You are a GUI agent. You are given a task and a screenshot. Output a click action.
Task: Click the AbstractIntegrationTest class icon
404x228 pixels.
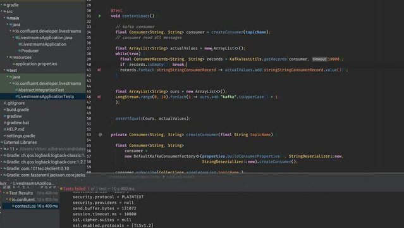[x=16, y=90]
